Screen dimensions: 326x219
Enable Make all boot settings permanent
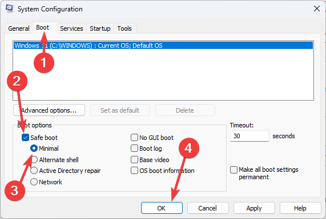(234, 170)
